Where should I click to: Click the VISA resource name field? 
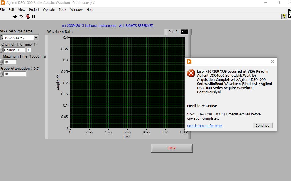point(18,38)
